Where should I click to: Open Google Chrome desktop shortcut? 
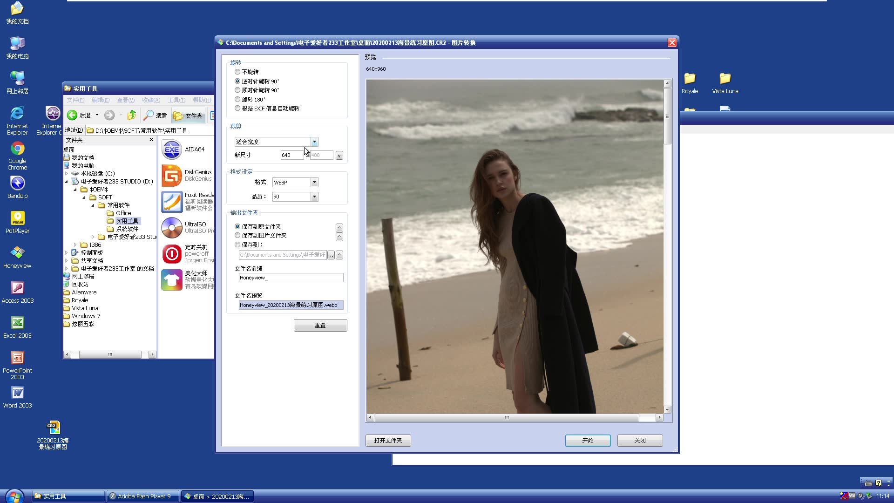[x=17, y=149]
